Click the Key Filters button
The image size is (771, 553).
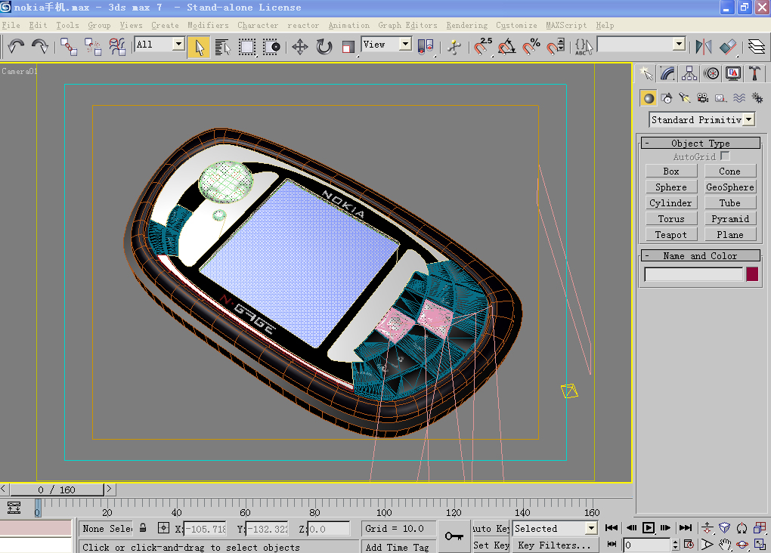click(554, 545)
